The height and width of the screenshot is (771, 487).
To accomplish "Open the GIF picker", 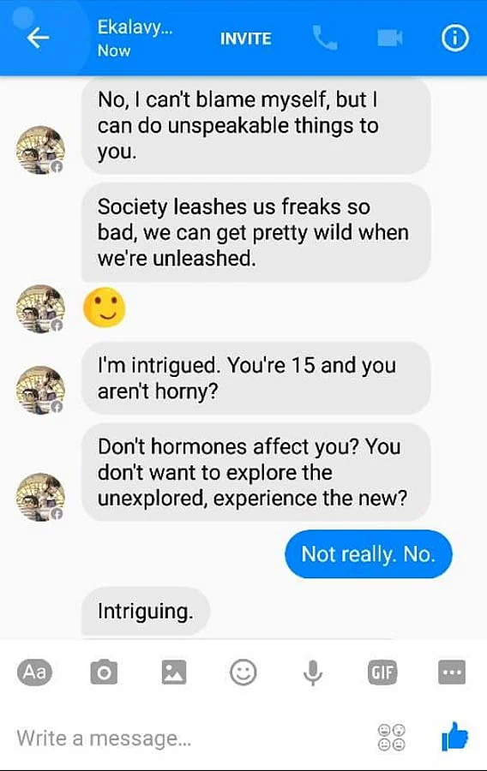I will coord(382,672).
